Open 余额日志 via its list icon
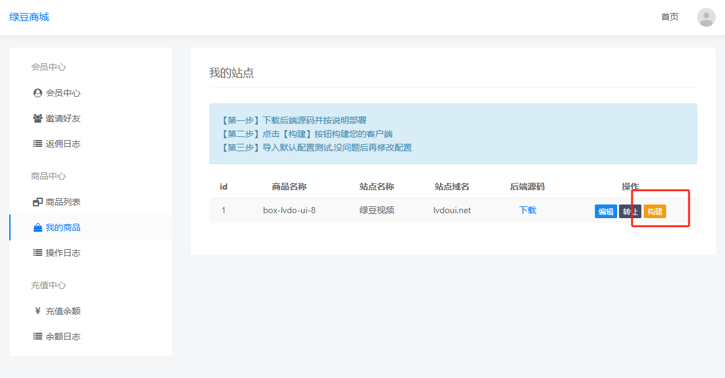The height and width of the screenshot is (378, 725). coord(37,336)
